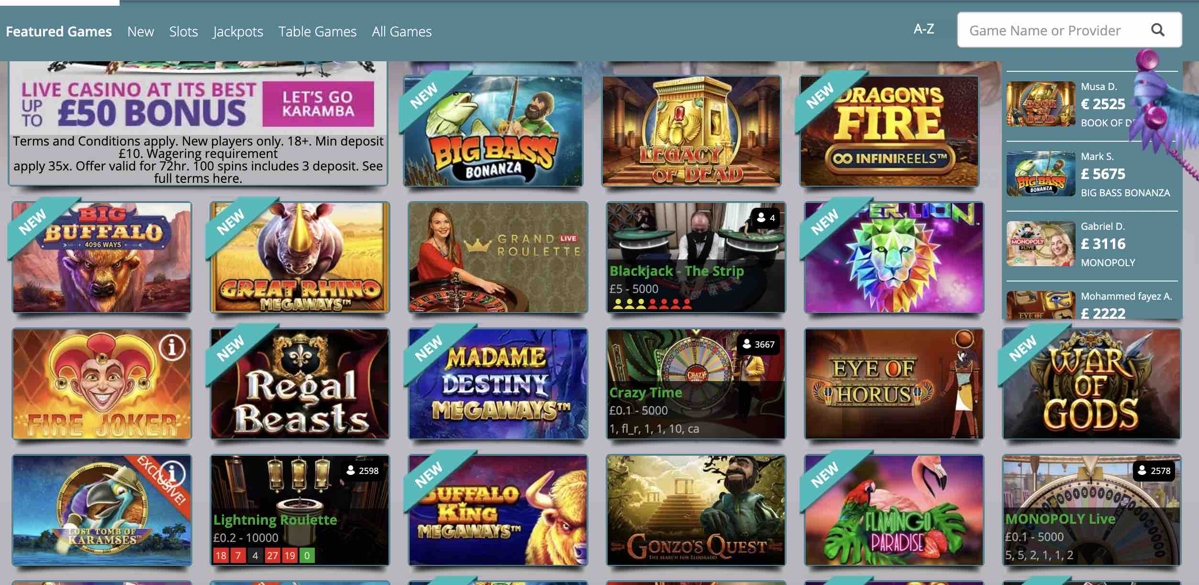This screenshot has height=585, width=1199.
Task: Click Lightning Roulette player count badge
Action: (363, 471)
